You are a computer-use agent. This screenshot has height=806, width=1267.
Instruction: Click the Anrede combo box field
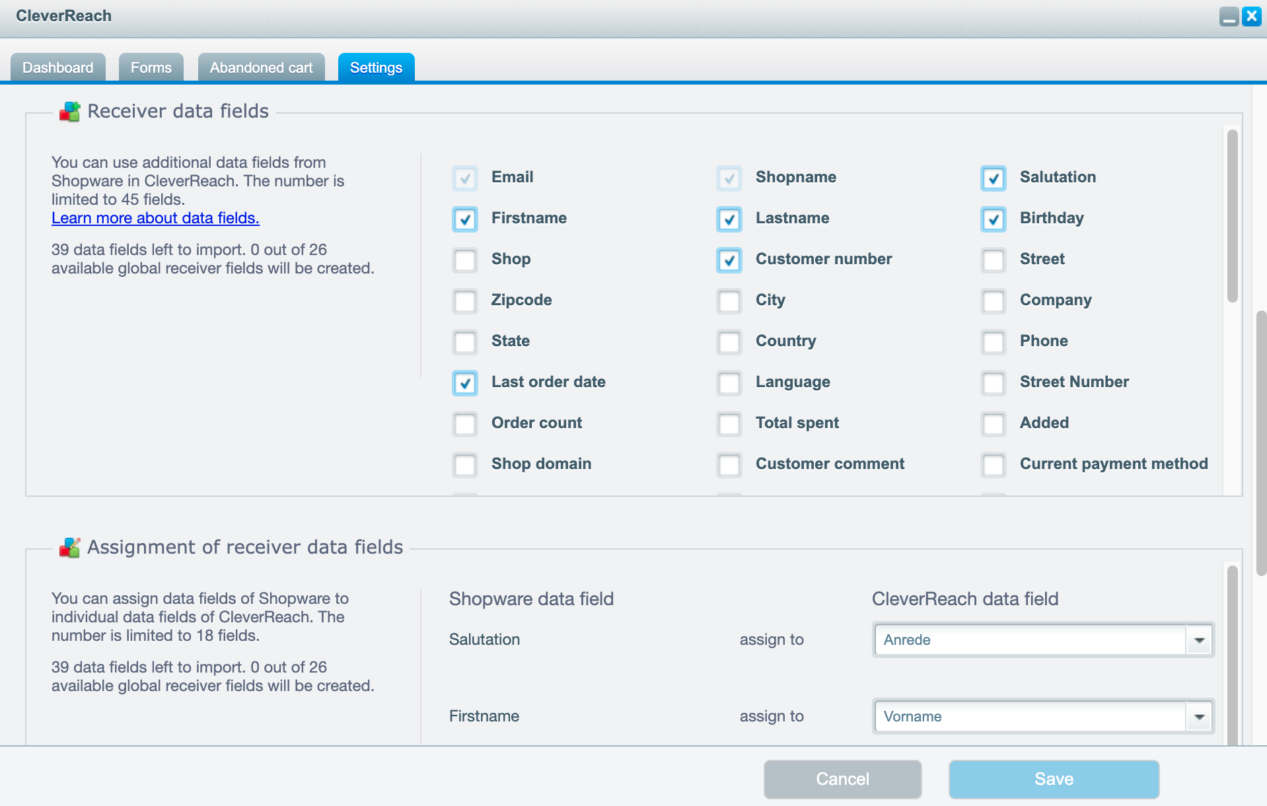1031,640
